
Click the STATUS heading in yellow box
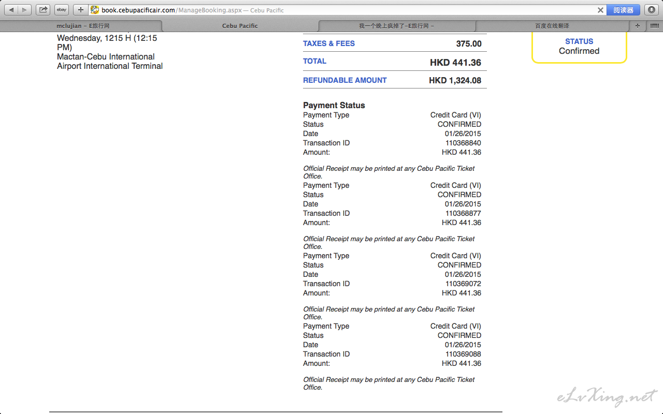click(x=579, y=41)
